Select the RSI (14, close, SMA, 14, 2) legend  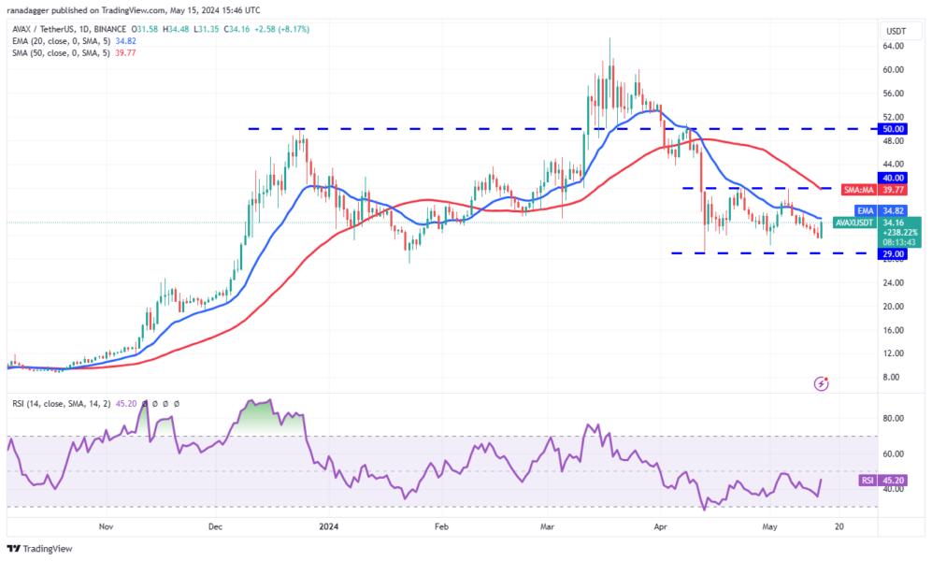tap(62, 404)
